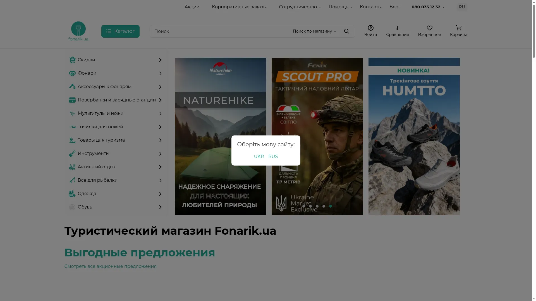Click the Все для рыбалки icon
The height and width of the screenshot is (301, 536).
coord(72,180)
